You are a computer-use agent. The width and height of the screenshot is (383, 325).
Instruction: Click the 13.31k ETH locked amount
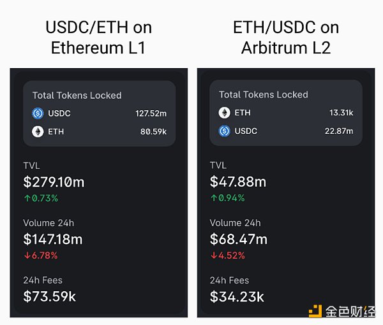[342, 113]
